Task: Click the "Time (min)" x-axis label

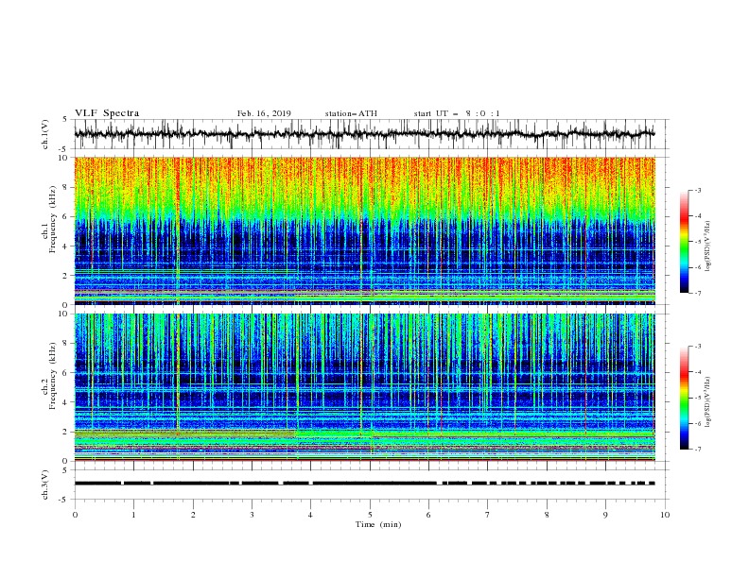Action: pos(378,524)
